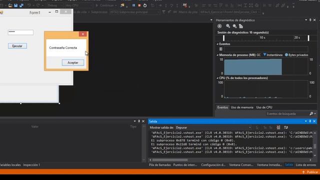Click the password text field on Form1

[20, 32]
